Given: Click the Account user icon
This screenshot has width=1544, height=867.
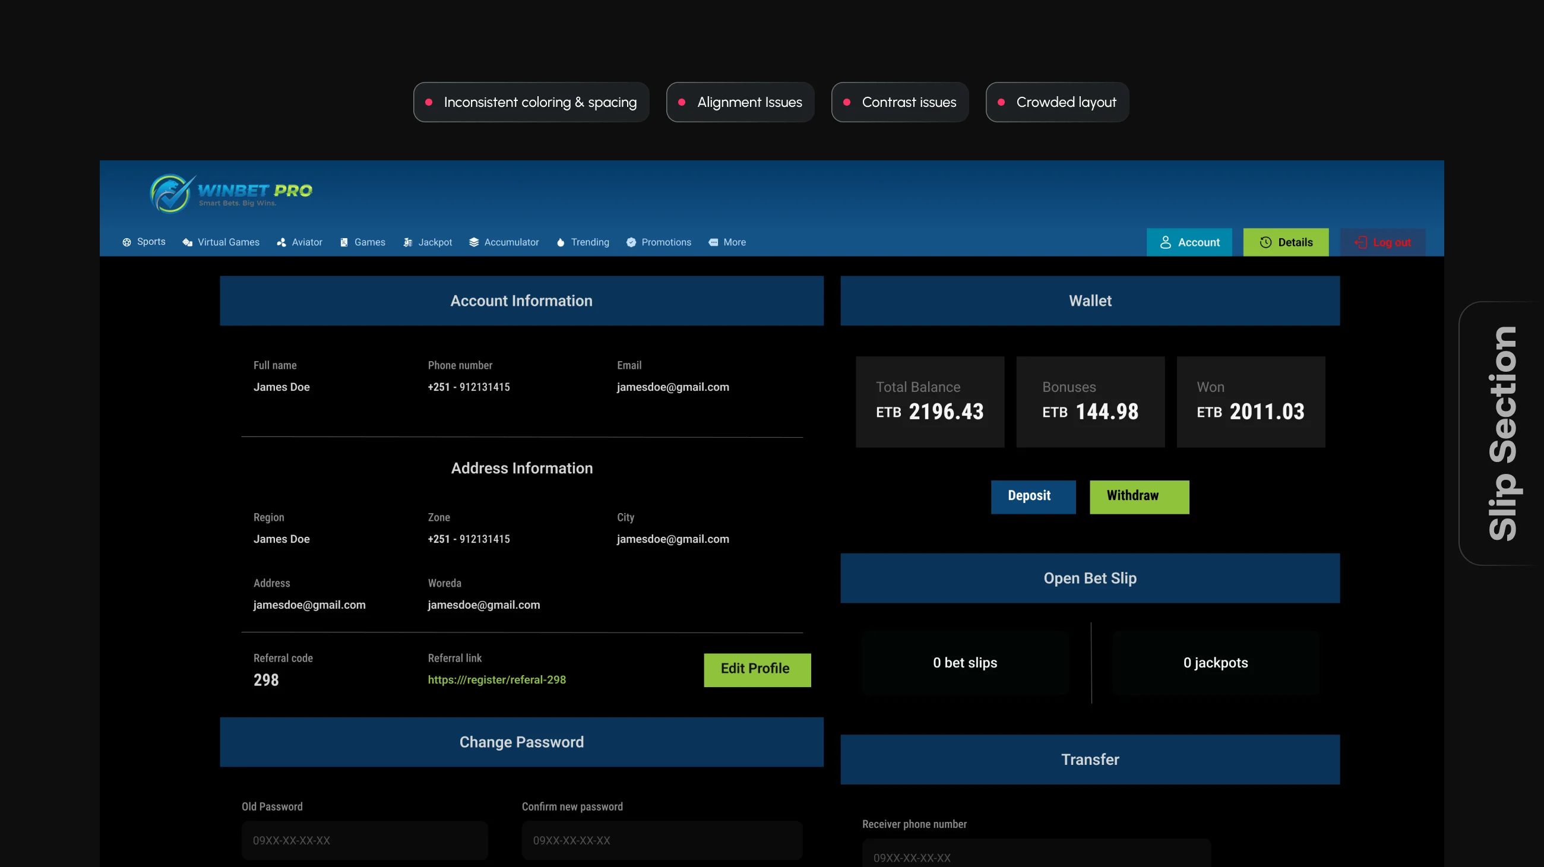Looking at the screenshot, I should coord(1165,242).
